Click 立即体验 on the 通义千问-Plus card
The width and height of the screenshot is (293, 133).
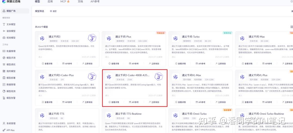coord(154,64)
